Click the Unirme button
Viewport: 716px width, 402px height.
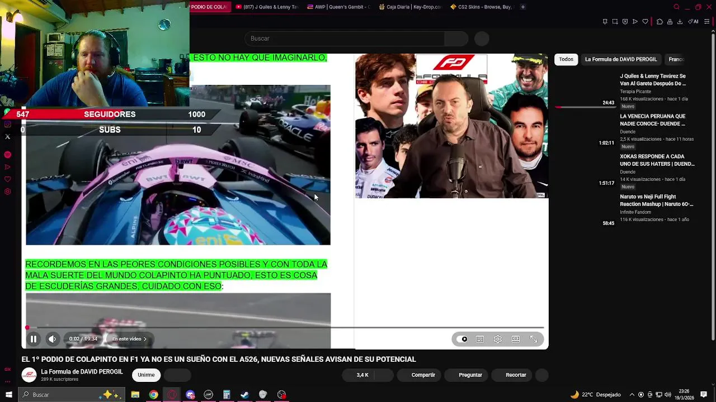146,375
